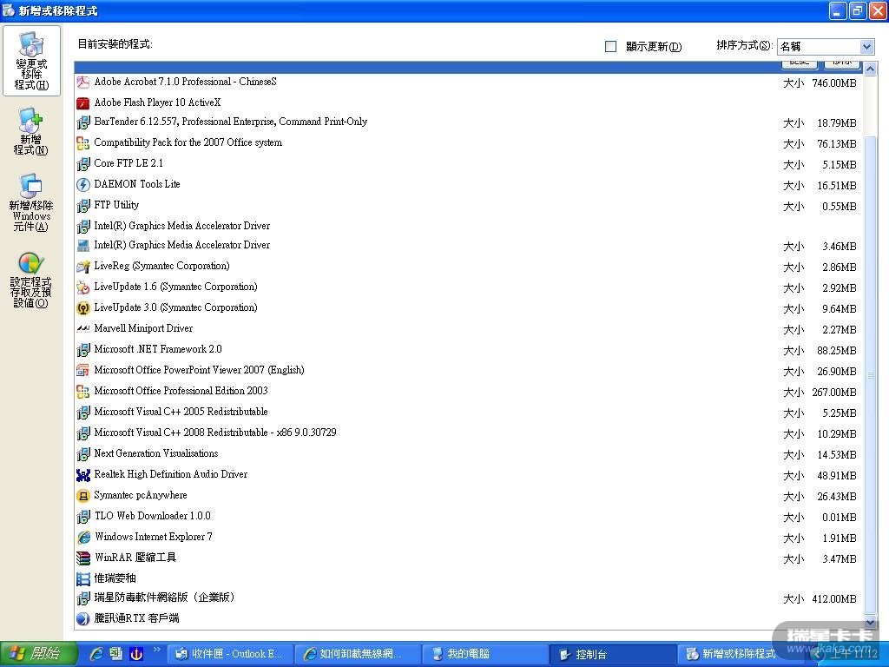Open Set Program Access and Defaults (設定程式存取及預設值)

point(31,280)
